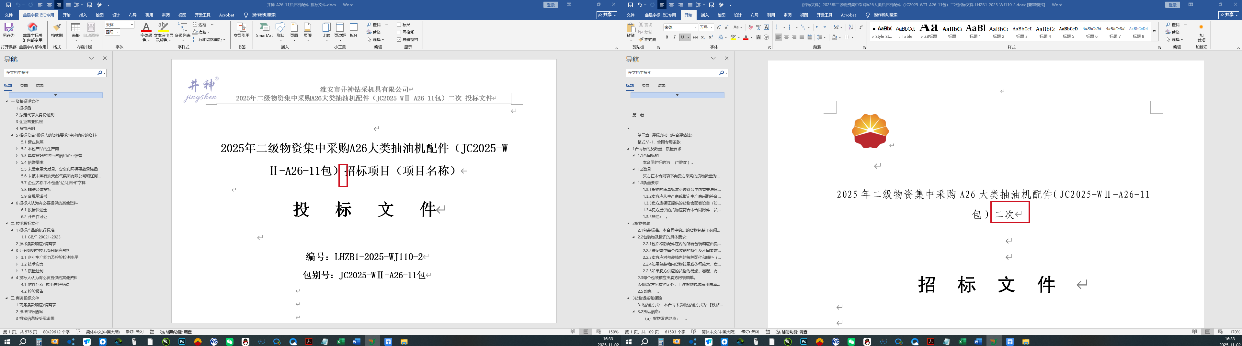
Task: Click the sort icon in the 招标文件 ribbon
Action: 850,27
